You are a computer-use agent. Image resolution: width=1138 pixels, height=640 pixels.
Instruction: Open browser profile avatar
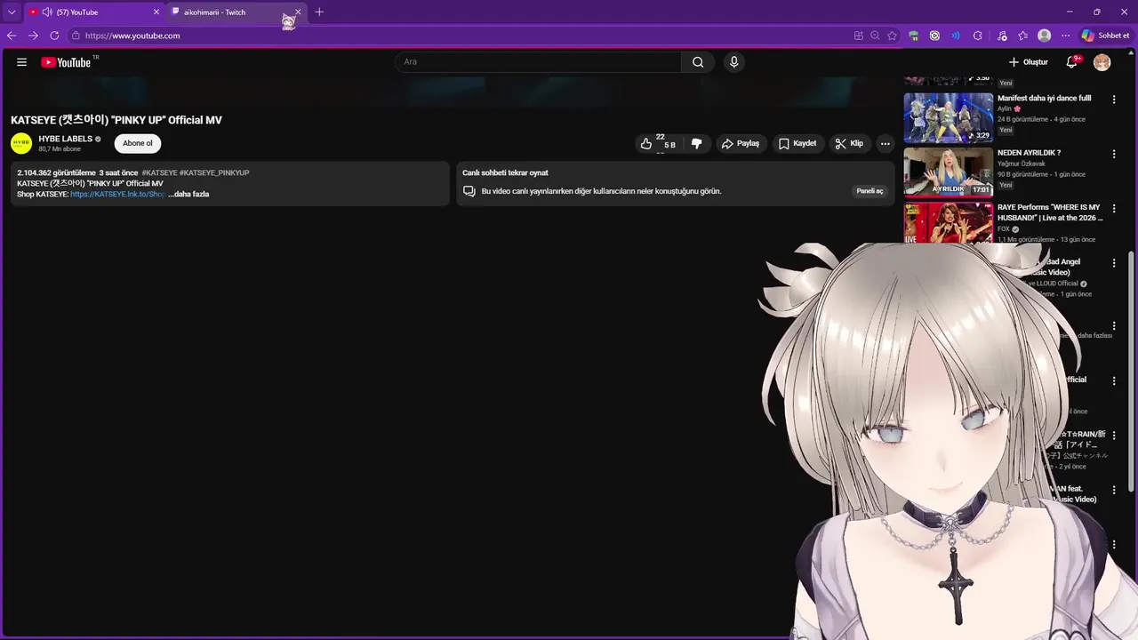pos(1045,36)
